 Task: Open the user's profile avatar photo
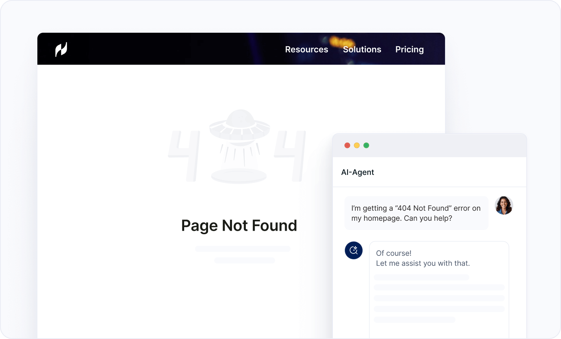pos(504,205)
